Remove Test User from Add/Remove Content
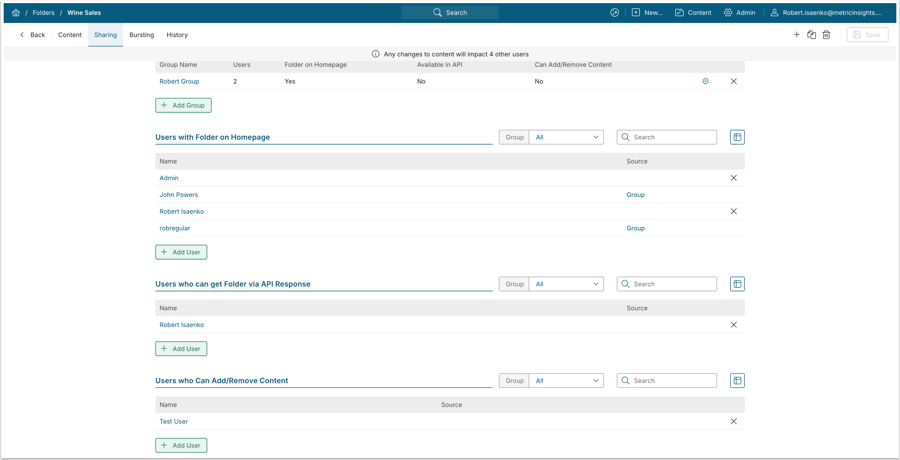Screen dimensions: 900x460 (733, 421)
